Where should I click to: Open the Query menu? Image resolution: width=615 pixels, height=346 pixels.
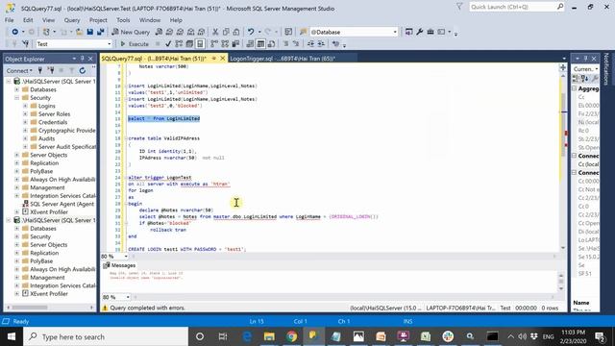pyautogui.click(x=72, y=19)
